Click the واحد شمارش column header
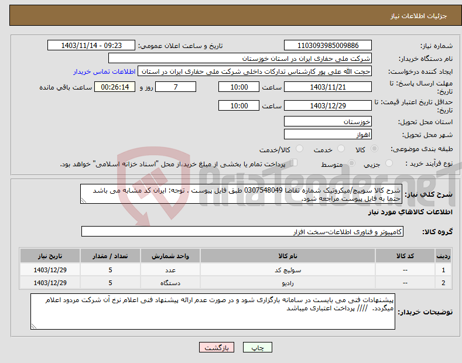Screen dimensions: 462x363 coord(170,256)
